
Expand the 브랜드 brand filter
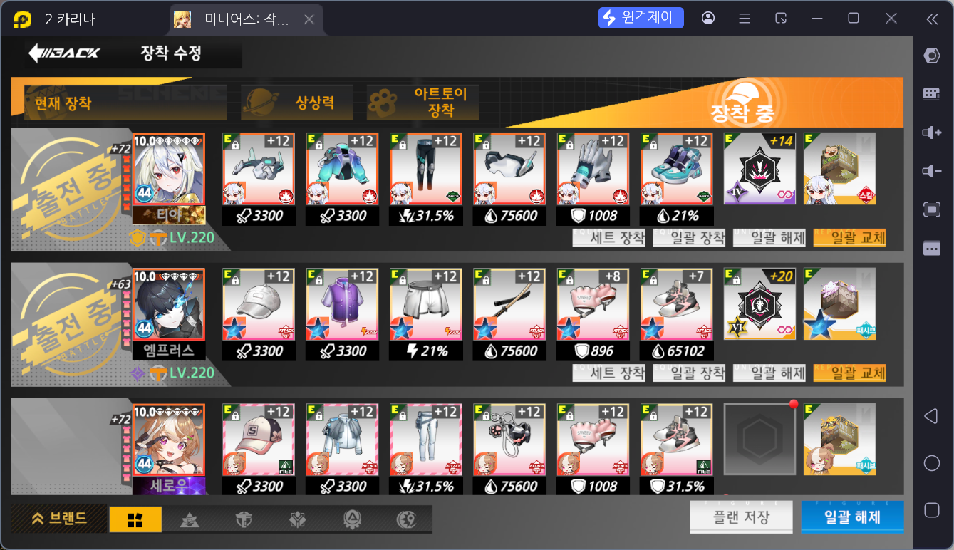pos(59,519)
